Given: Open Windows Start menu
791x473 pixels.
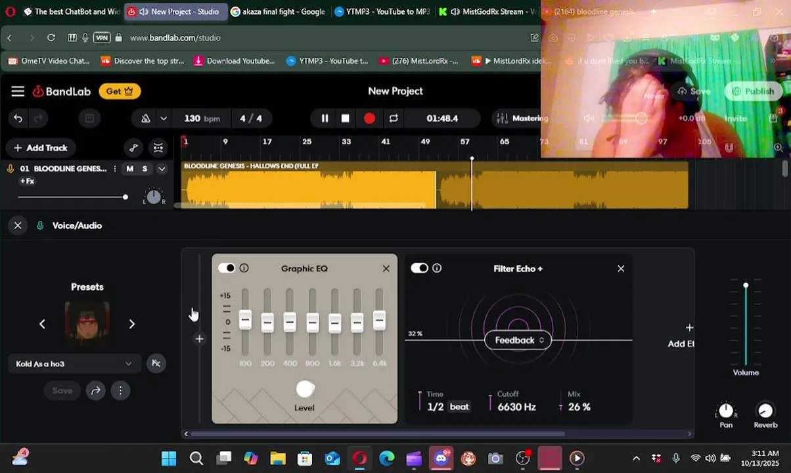Looking at the screenshot, I should [x=169, y=458].
